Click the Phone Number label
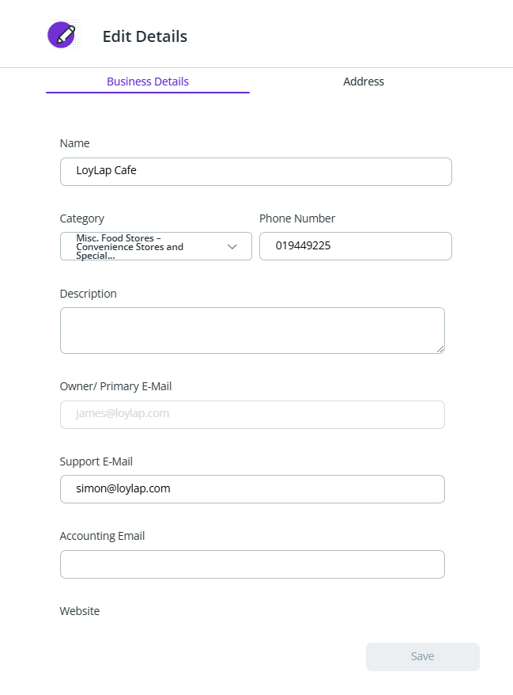 297,218
